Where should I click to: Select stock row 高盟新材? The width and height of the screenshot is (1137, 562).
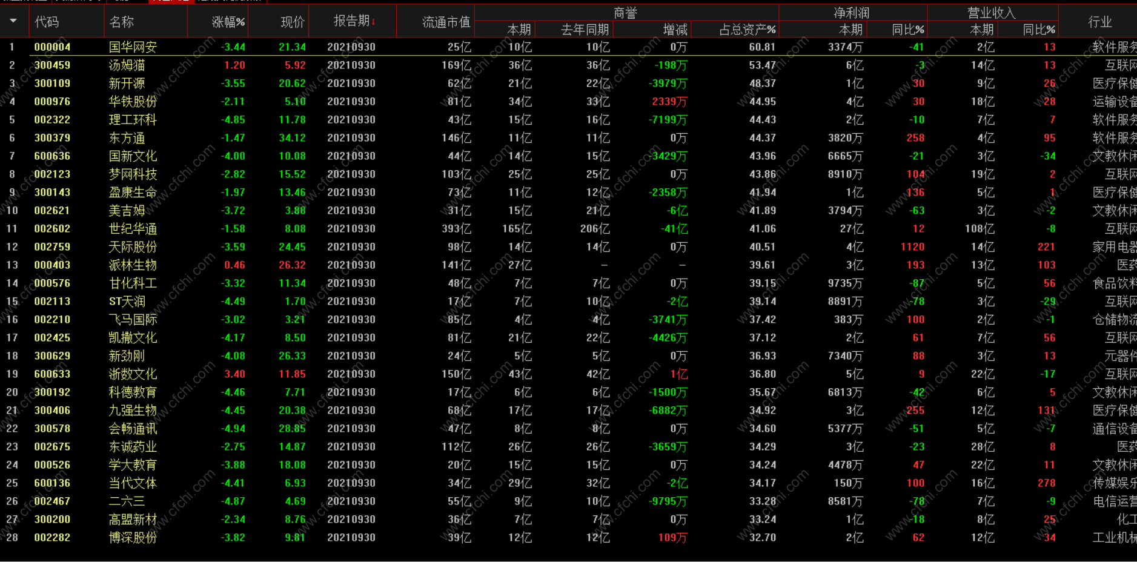[568, 519]
